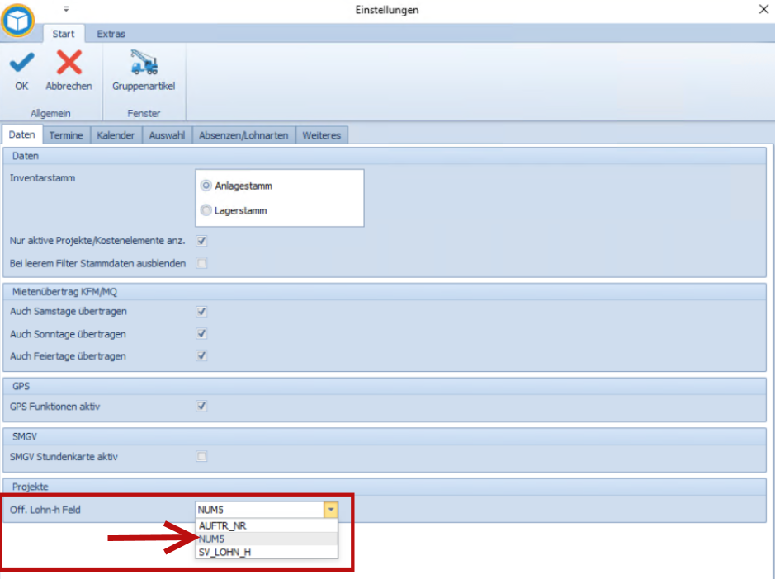
Task: Uncheck Auch Samstage übertragen
Action: [x=201, y=311]
